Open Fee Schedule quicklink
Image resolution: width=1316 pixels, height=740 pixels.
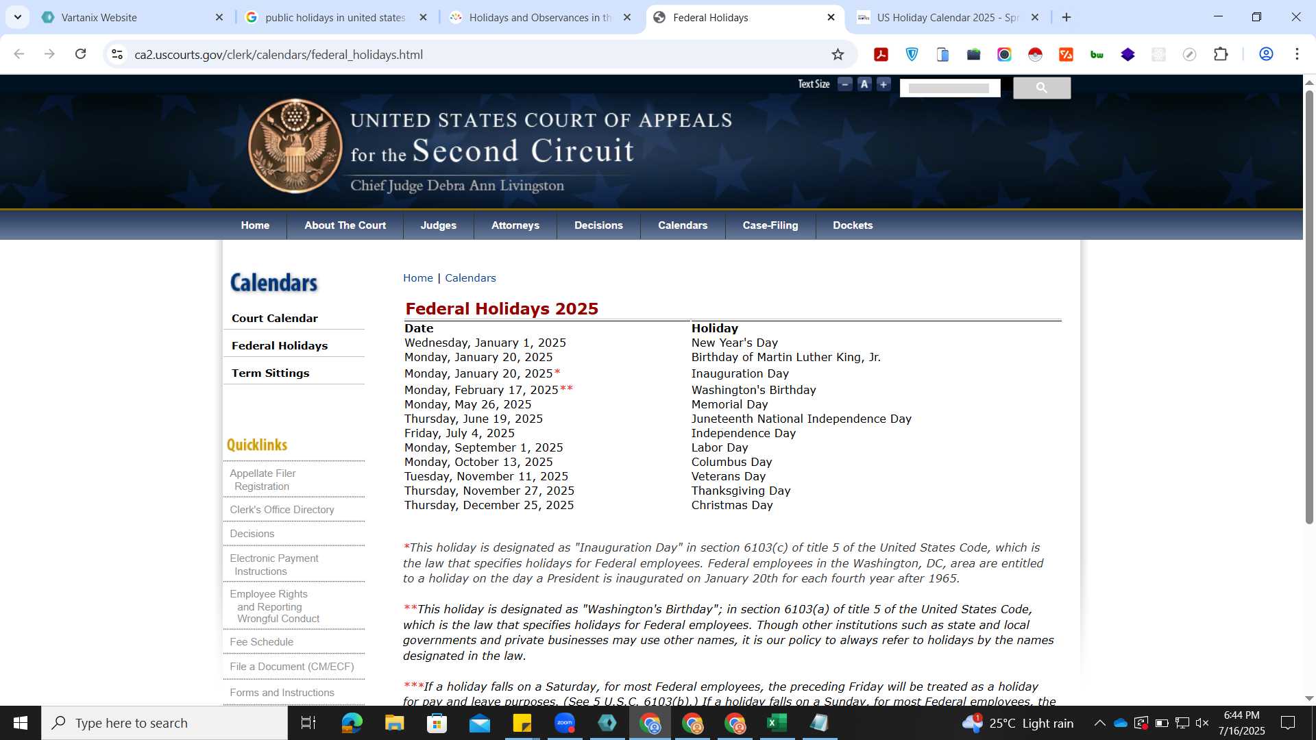(261, 642)
